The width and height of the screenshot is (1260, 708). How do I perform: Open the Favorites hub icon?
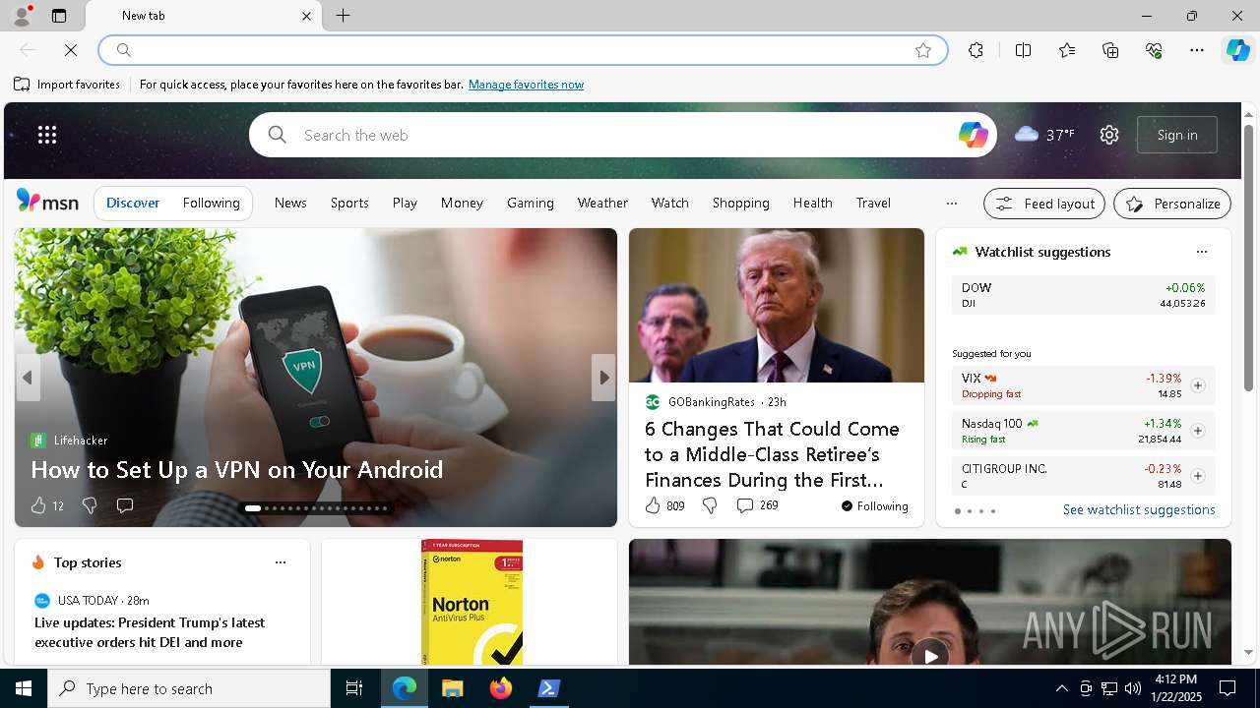(1067, 50)
